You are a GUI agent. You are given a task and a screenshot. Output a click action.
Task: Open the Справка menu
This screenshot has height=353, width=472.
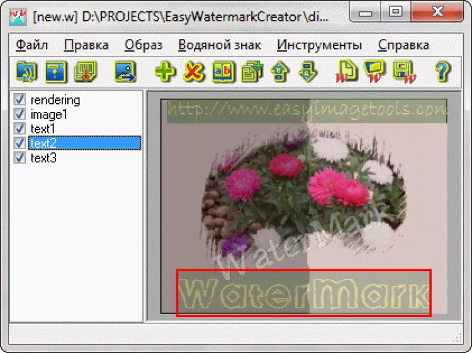(403, 45)
